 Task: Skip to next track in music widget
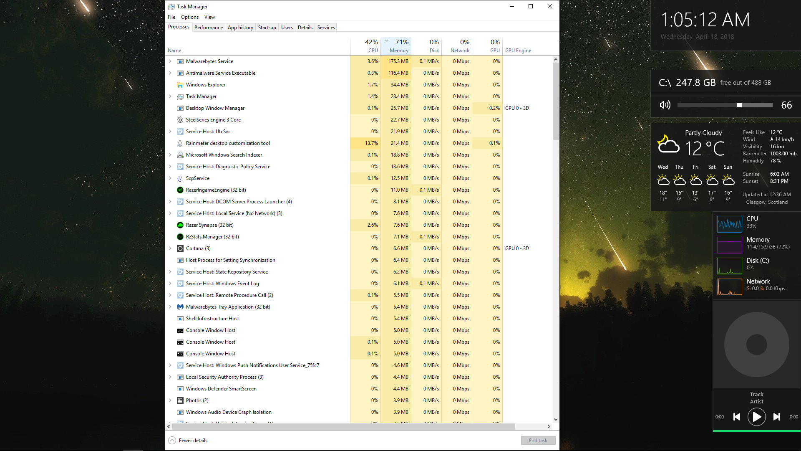(776, 417)
